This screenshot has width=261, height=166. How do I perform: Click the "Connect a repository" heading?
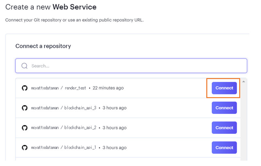tap(43, 46)
